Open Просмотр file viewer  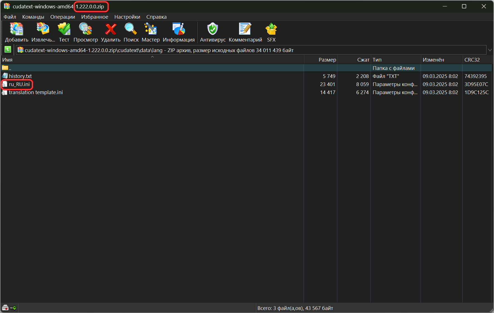(x=85, y=32)
